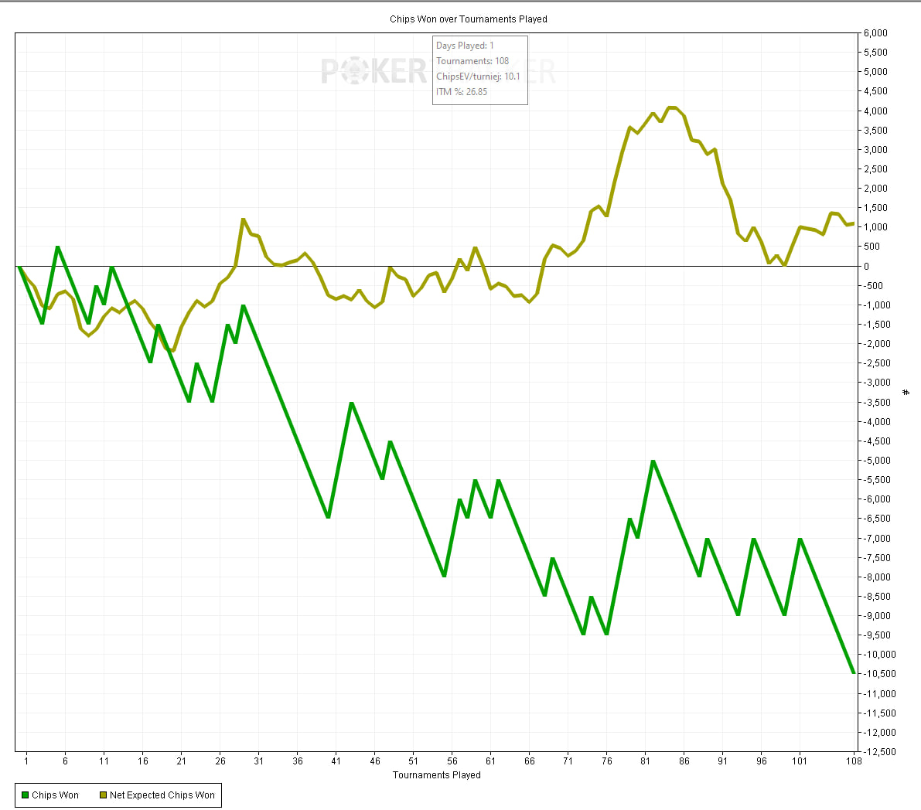Click Tournaments: 108 in the stats tooltip
921x810 pixels.
click(472, 61)
